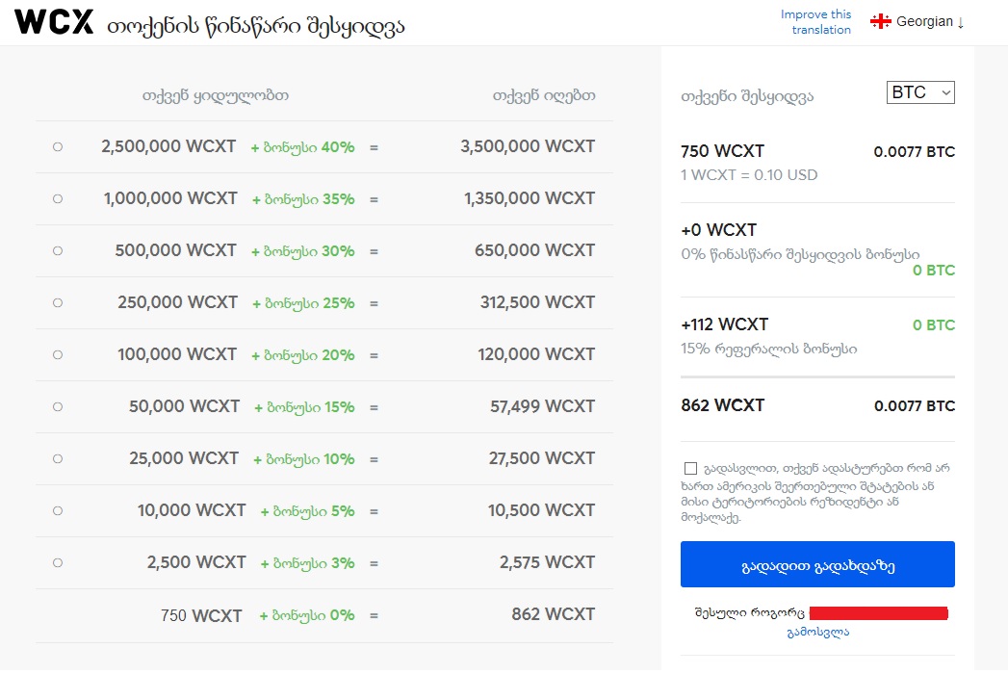Select the 10,000 WCXT radio button

tap(58, 511)
